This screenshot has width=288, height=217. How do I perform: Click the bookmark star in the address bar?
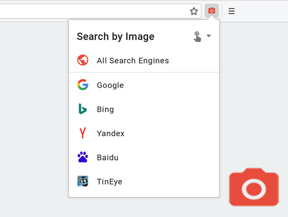click(x=194, y=11)
